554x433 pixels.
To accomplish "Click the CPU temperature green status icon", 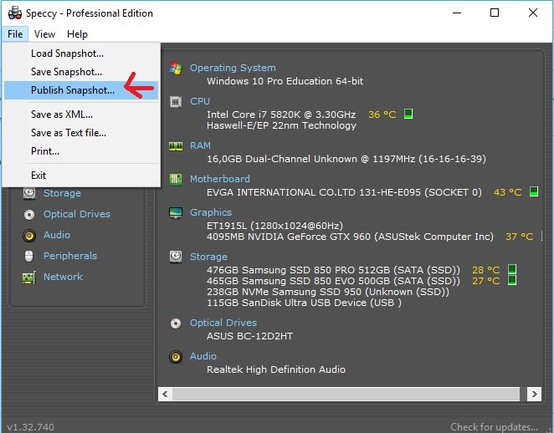I will point(408,114).
